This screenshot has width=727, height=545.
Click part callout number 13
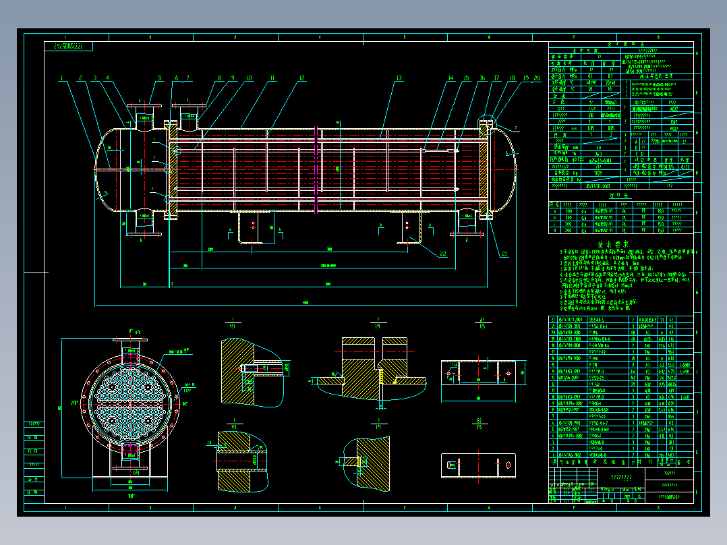click(x=399, y=78)
